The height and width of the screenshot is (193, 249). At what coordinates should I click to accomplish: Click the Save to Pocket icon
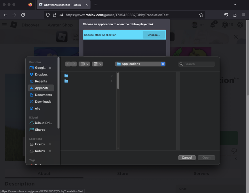tap(226, 15)
